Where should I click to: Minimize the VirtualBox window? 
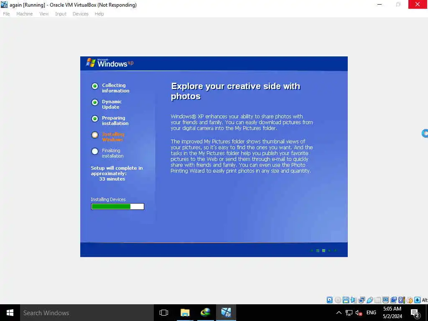click(380, 4)
